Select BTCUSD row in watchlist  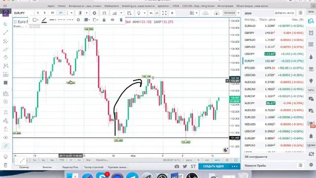point(274,68)
